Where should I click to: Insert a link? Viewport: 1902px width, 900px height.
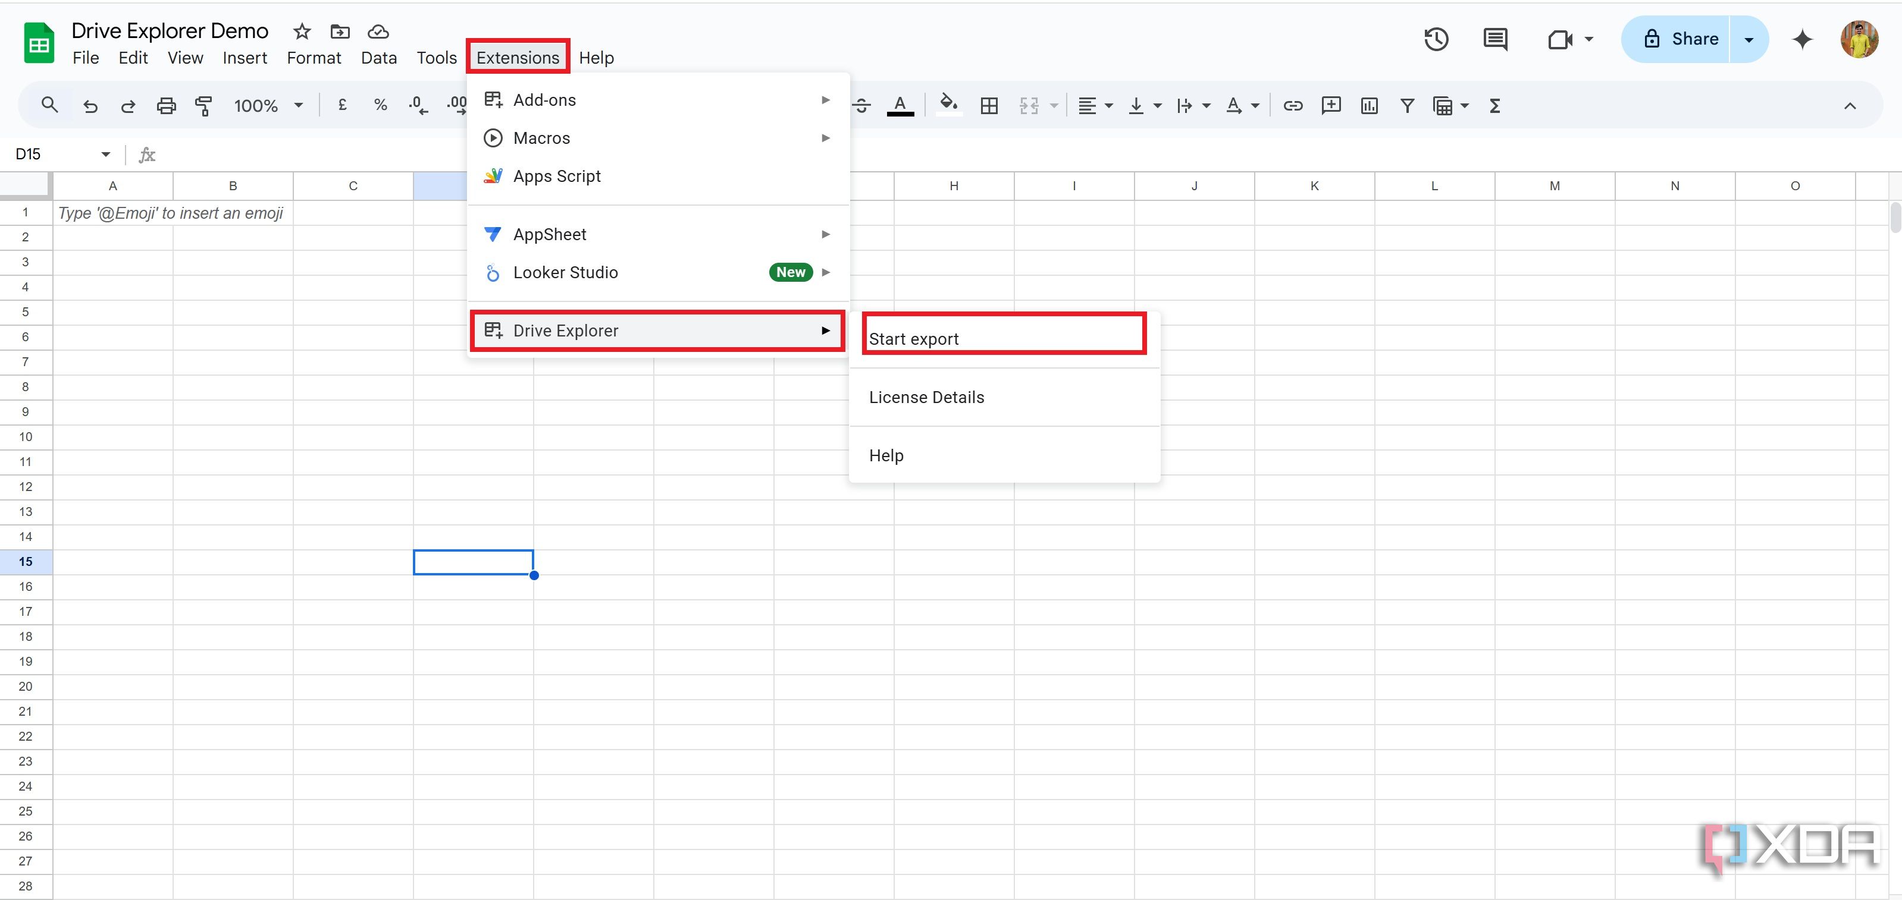point(1292,106)
